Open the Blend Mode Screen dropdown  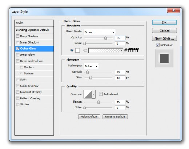click(100, 32)
